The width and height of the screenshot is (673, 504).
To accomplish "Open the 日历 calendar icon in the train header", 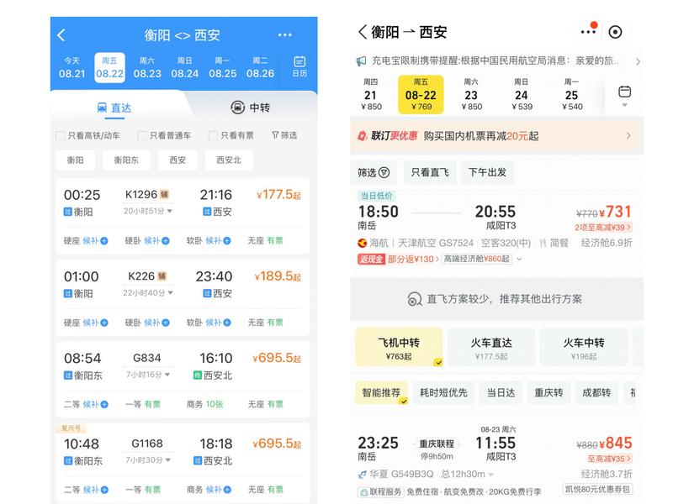I will (x=299, y=66).
